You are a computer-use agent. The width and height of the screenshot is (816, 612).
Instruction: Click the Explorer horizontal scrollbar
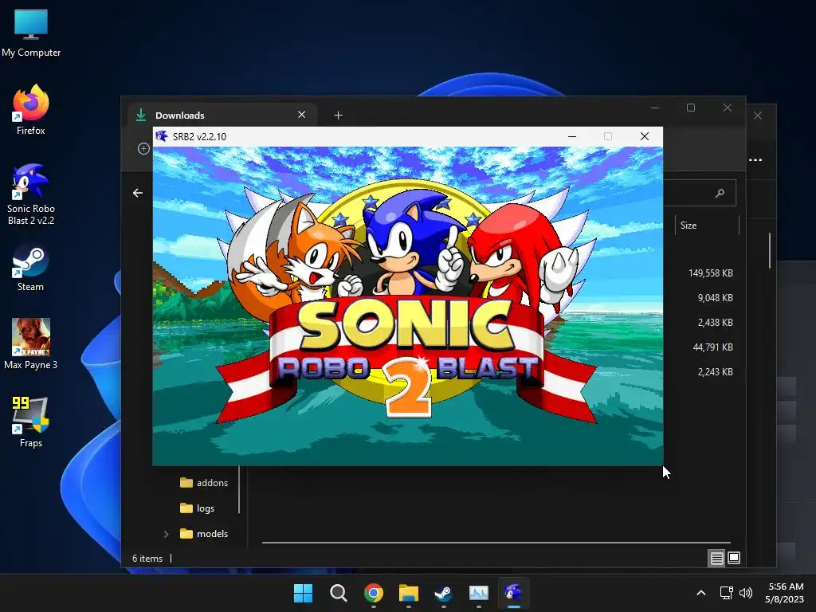[x=496, y=543]
